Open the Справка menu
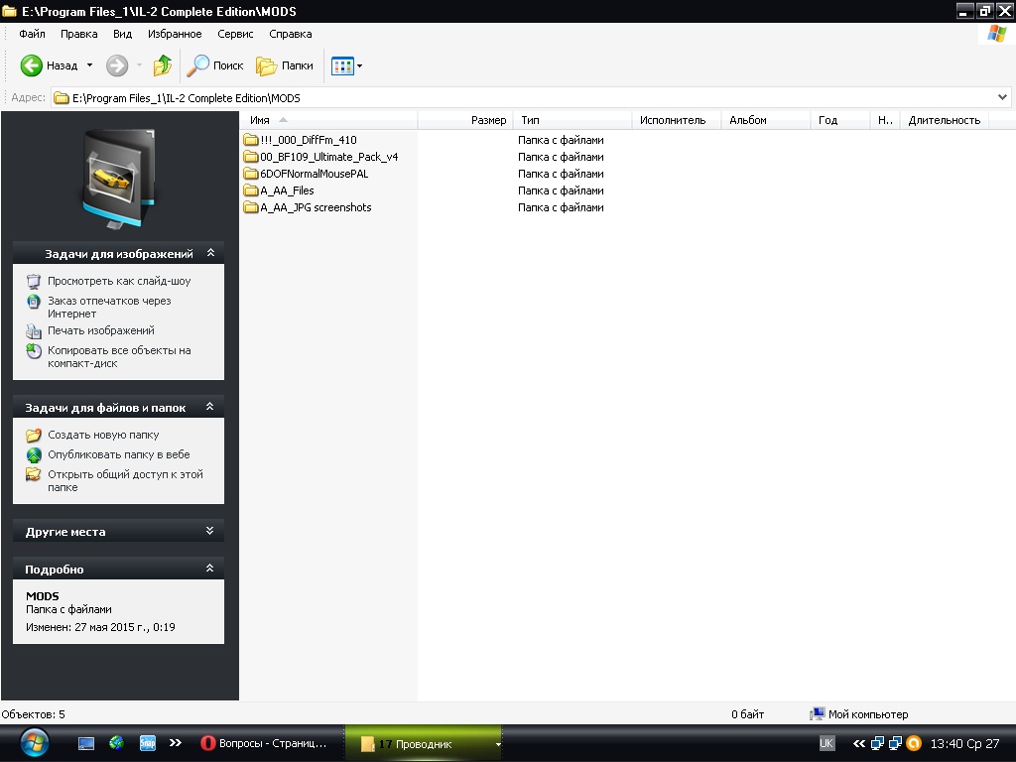 click(291, 34)
